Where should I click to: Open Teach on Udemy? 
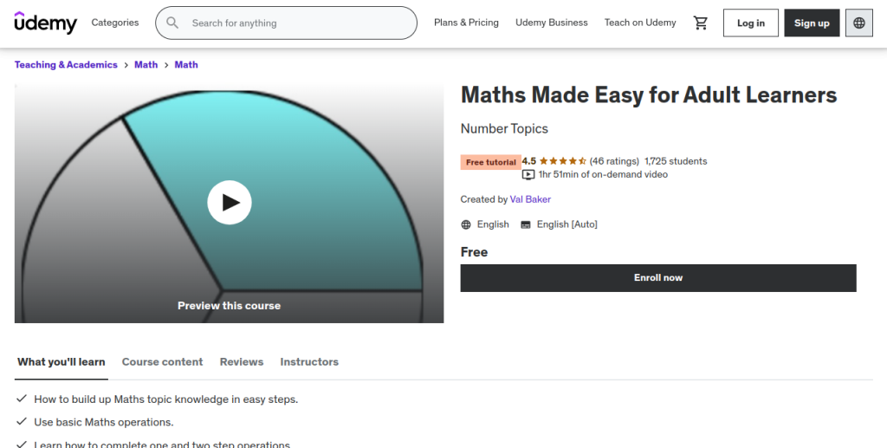click(640, 23)
